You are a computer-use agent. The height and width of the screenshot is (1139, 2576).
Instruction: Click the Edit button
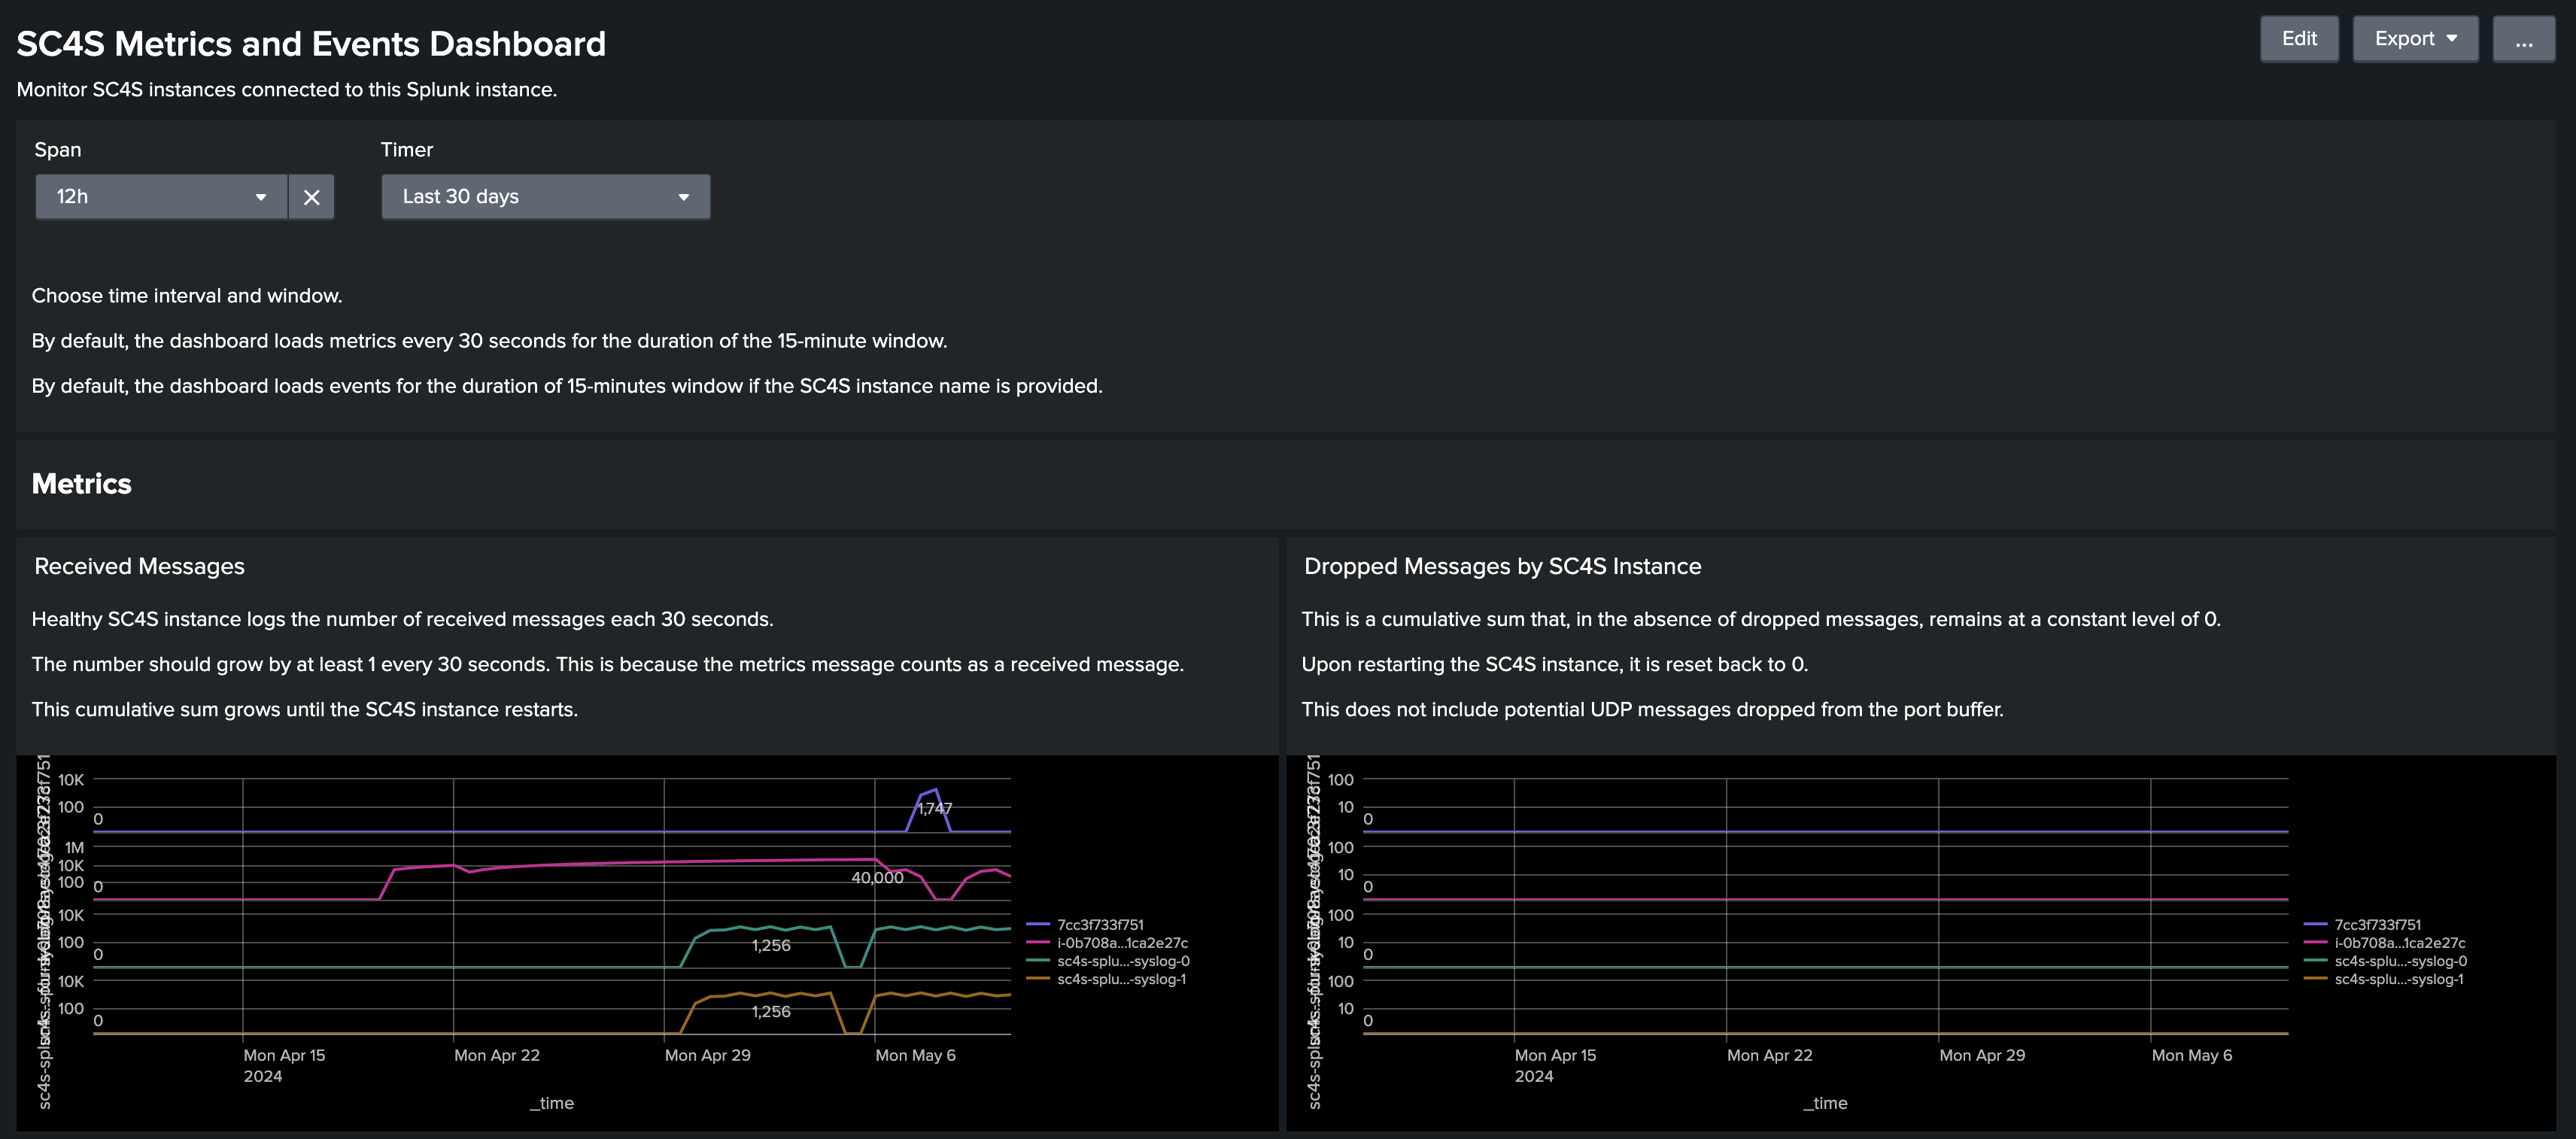[x=2299, y=38]
